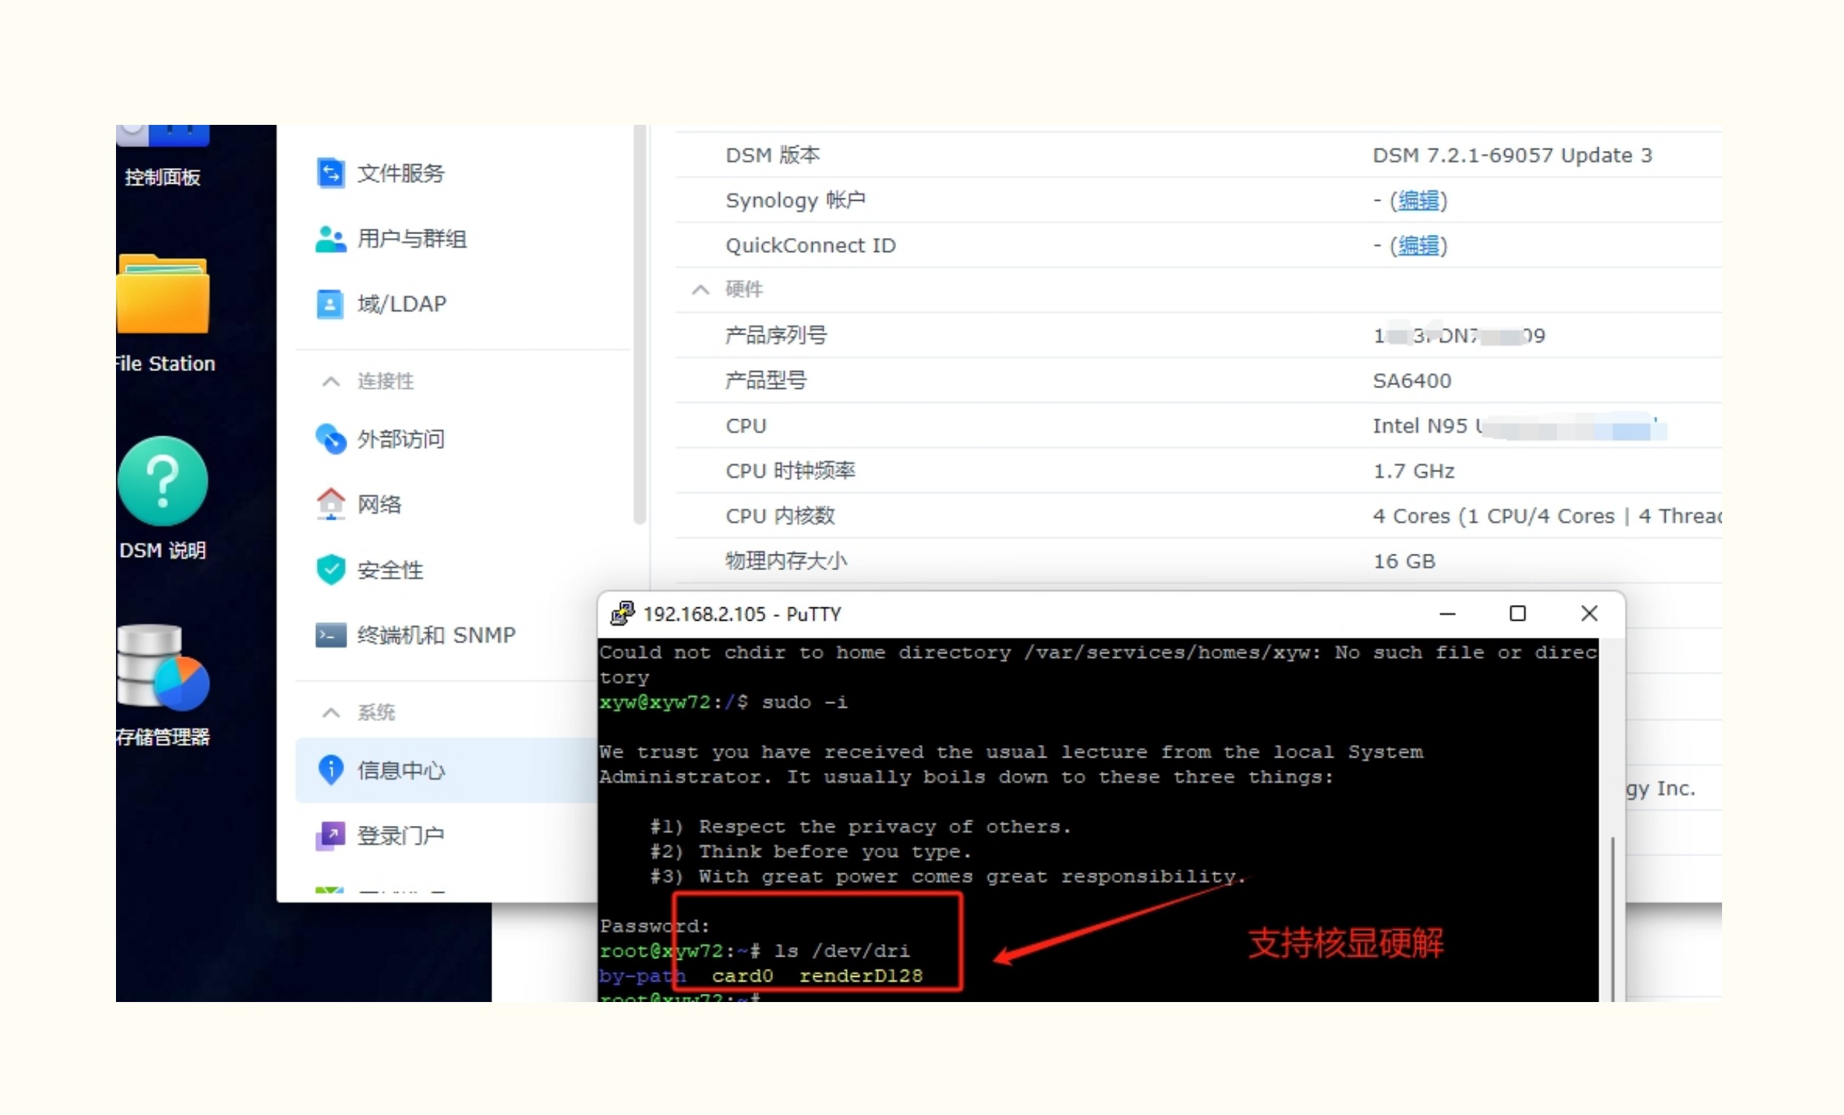1844x1115 pixels.
Task: Open 用户与群组 settings
Action: pyautogui.click(x=411, y=239)
